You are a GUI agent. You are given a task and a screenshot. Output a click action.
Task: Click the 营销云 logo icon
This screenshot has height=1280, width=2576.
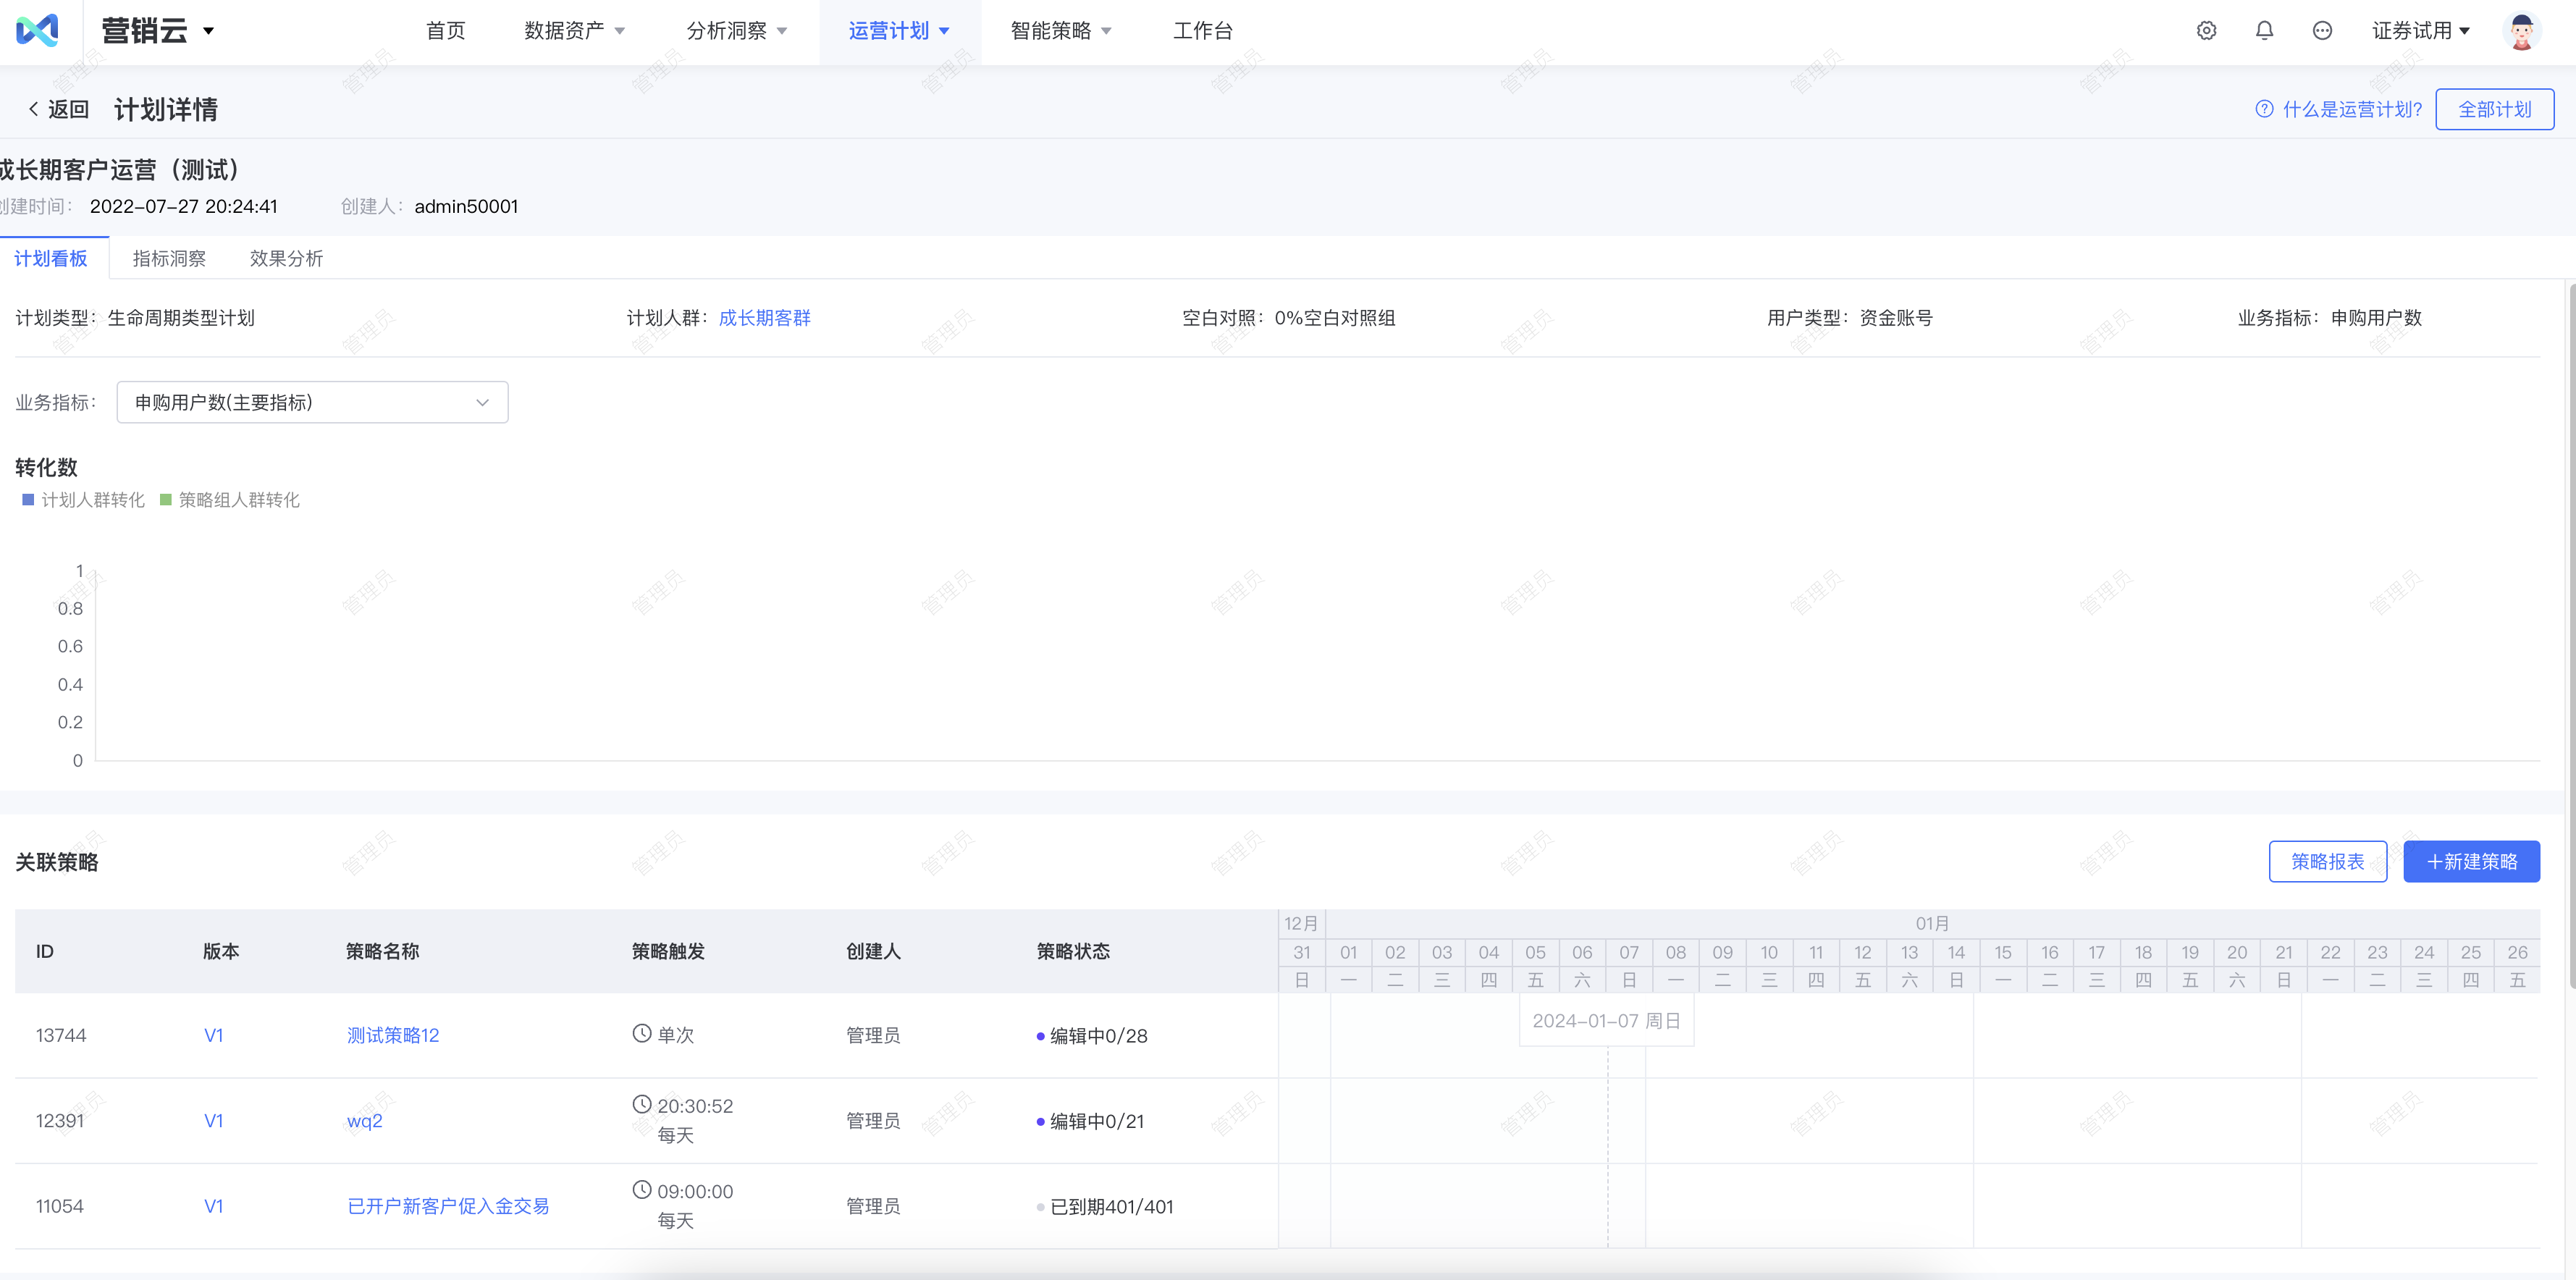[37, 30]
